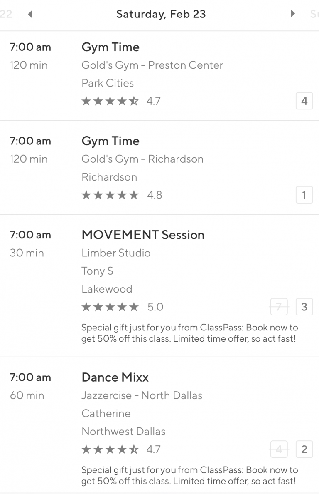Select the Saturday, Feb 23 date header
This screenshot has height=494, width=319.
[x=161, y=14]
